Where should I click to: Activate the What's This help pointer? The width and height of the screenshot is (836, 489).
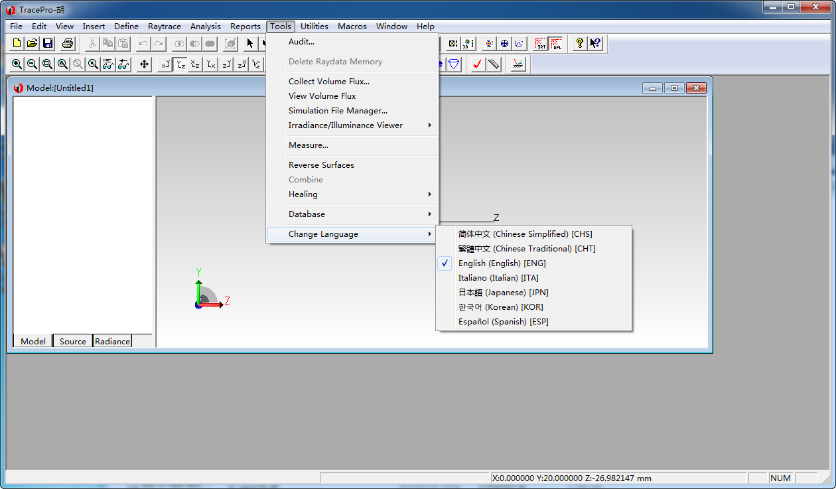coord(595,43)
